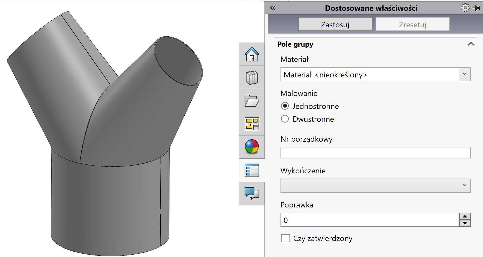Open the custom properties list panel icon
Viewport: 483px width, 257px height.
252,170
